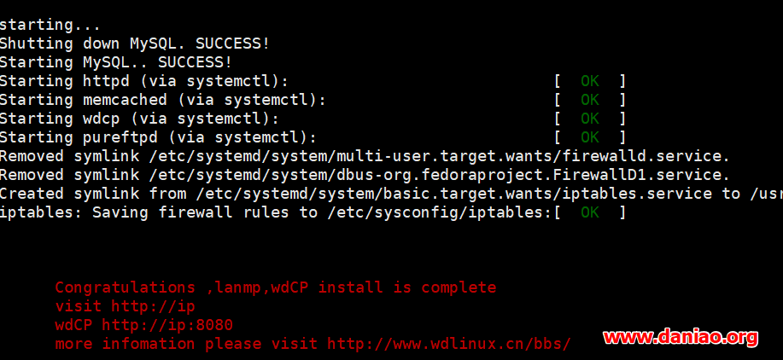This screenshot has width=783, height=360.
Task: Click the Created symlink iptables.service line
Action: coord(391,194)
